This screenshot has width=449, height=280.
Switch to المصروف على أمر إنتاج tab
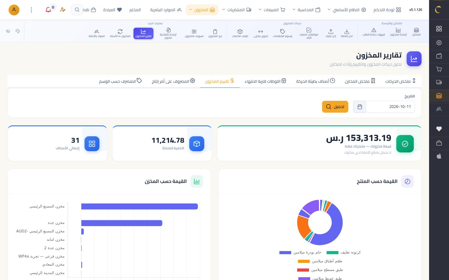click(173, 81)
